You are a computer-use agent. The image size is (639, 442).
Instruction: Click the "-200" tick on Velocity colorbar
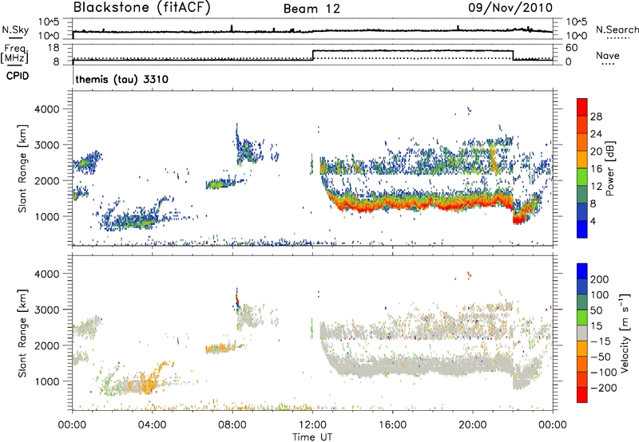604,388
